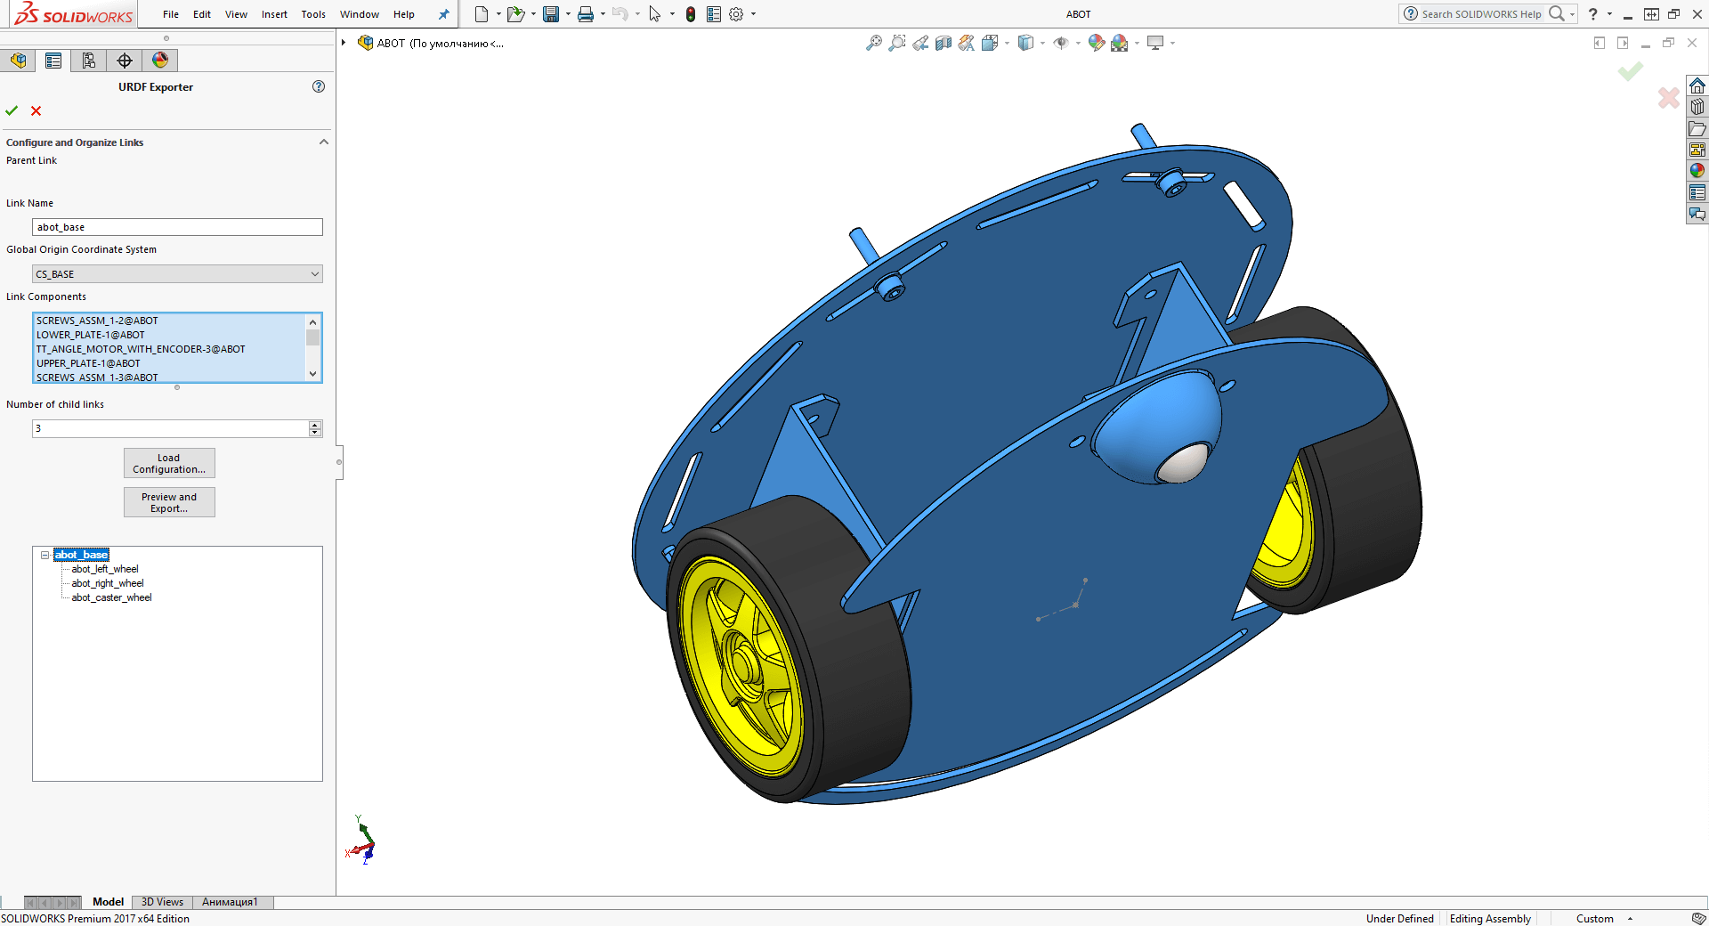Open the Edit Appearance color tool

1096,43
